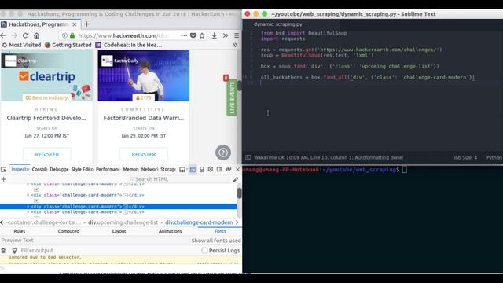This screenshot has height=283, width=503.
Task: Reload the HackerEarth page
Action: click(26, 35)
